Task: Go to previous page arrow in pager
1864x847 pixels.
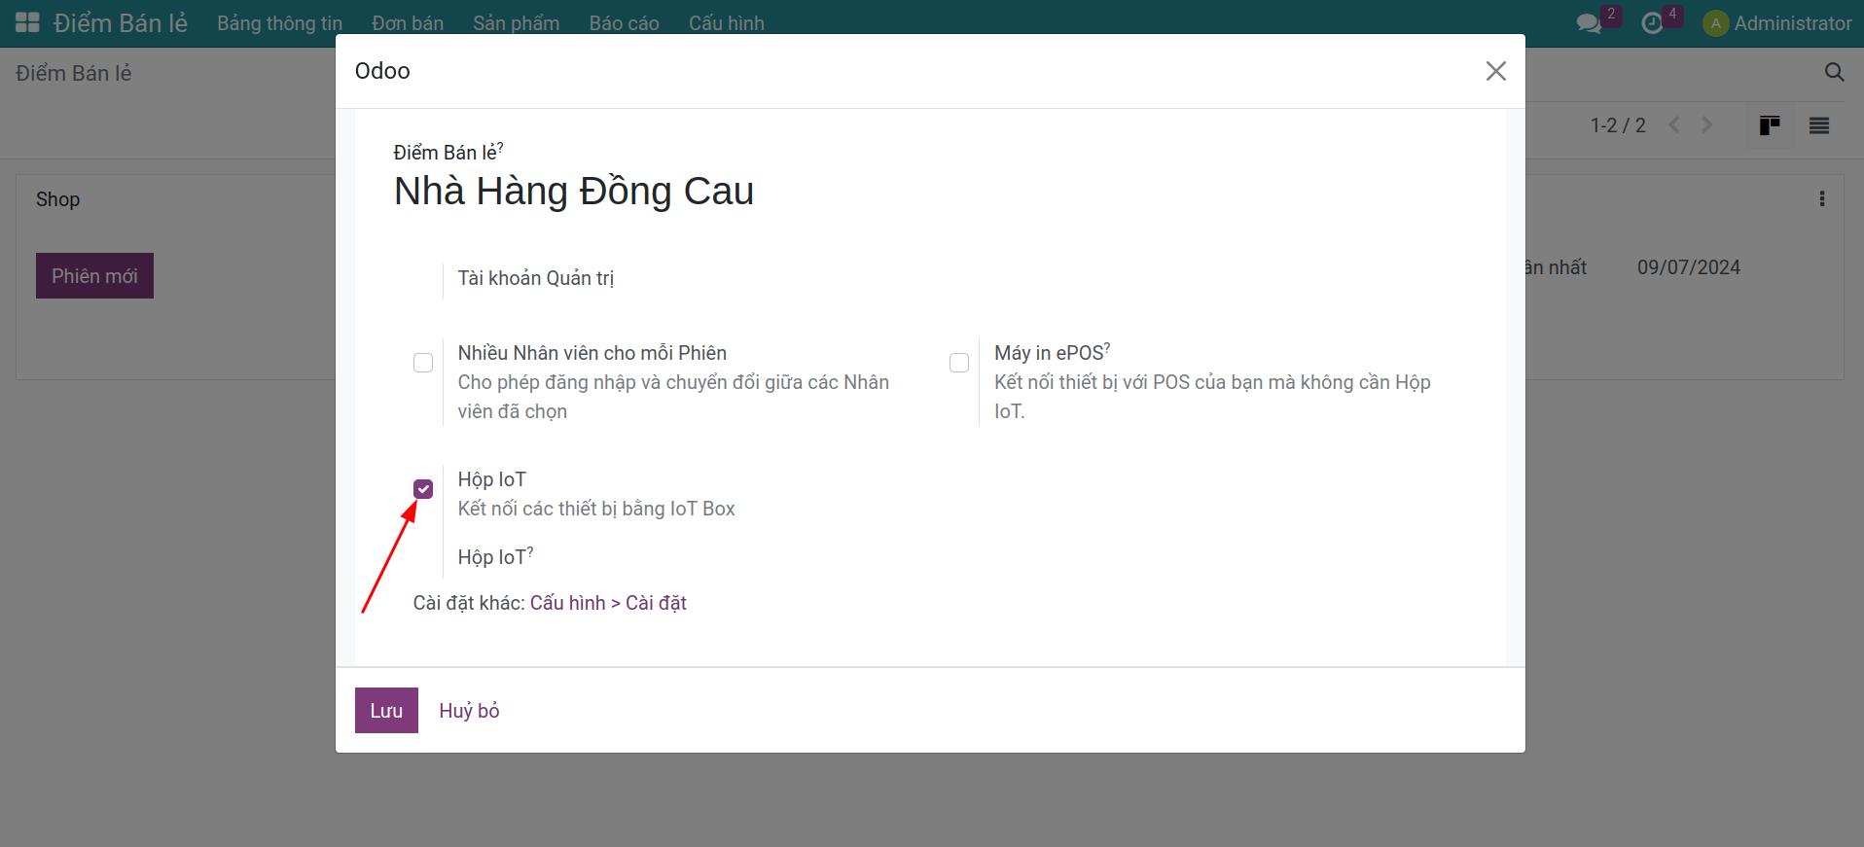Action: 1674,125
